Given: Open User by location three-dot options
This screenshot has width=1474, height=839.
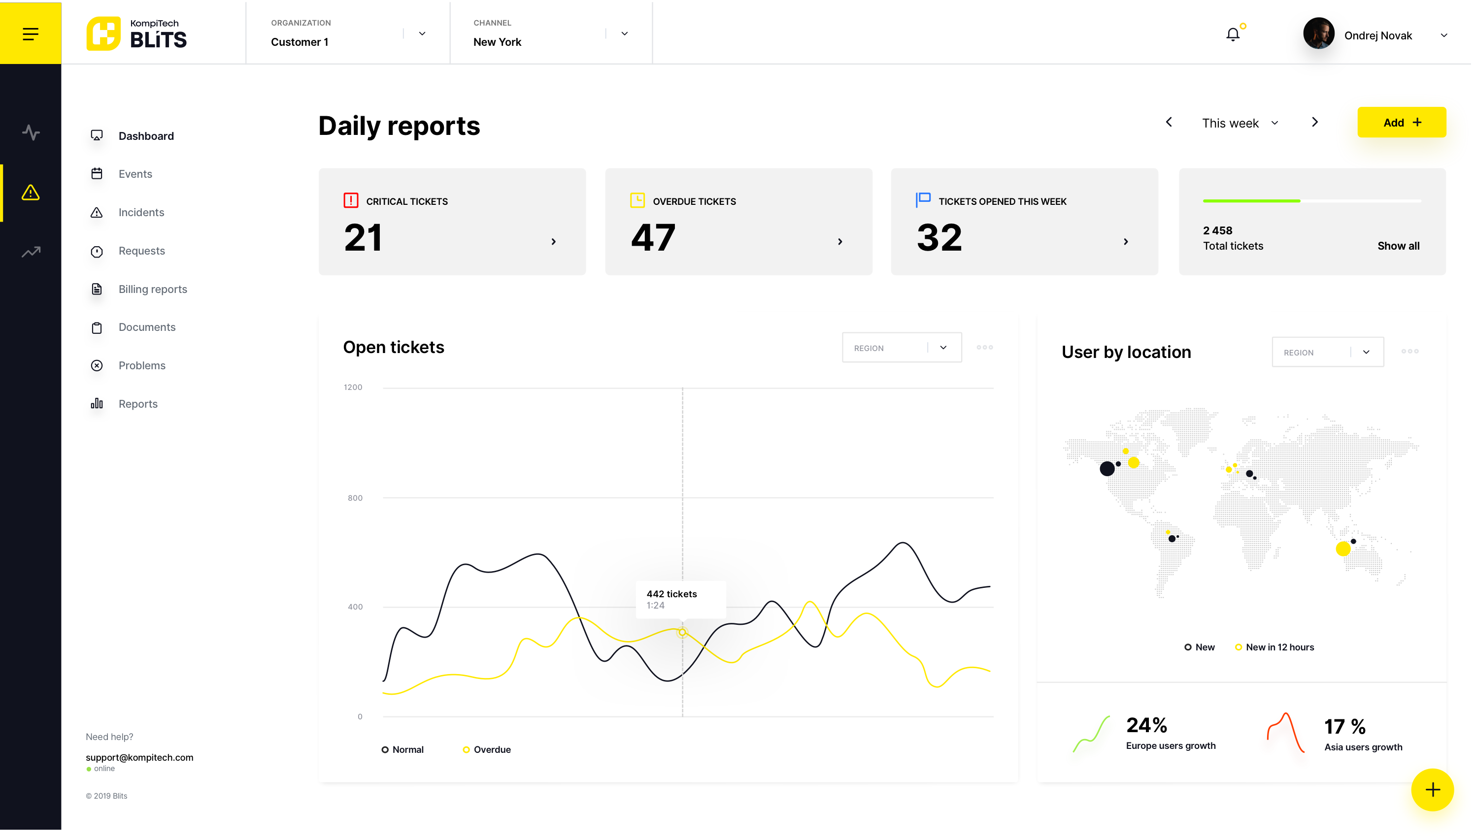Looking at the screenshot, I should click(x=1409, y=352).
